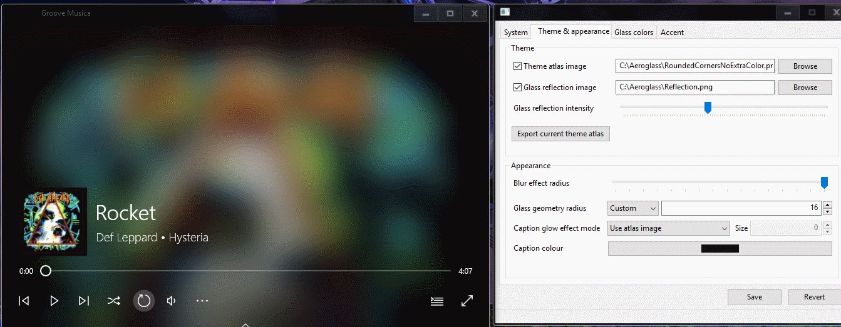Click the Save button
Image resolution: width=841 pixels, height=327 pixels.
click(754, 297)
